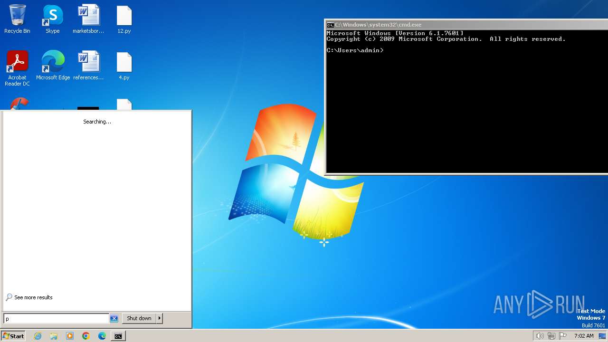Switch to the cmd.exe taskbar button
Viewport: 608px width, 342px height.
(118, 336)
